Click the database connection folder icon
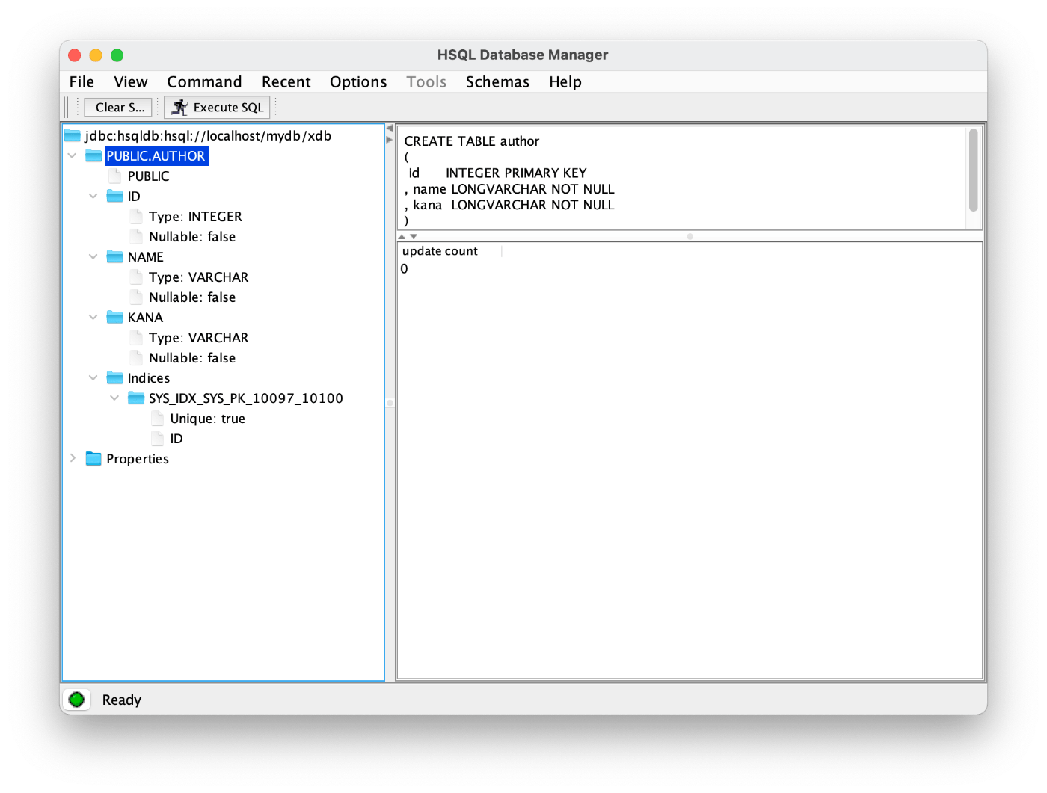The width and height of the screenshot is (1047, 793). coord(73,135)
